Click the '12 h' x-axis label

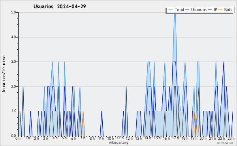point(129,139)
